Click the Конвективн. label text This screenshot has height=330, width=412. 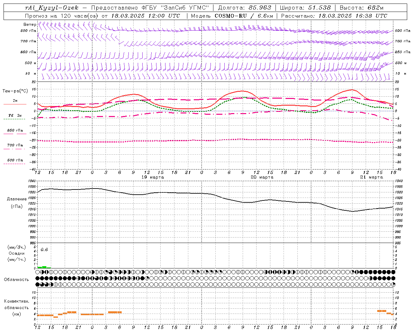click(x=16, y=301)
